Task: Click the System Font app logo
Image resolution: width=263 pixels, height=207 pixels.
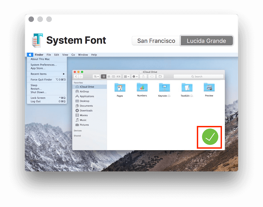Action: [x=37, y=40]
